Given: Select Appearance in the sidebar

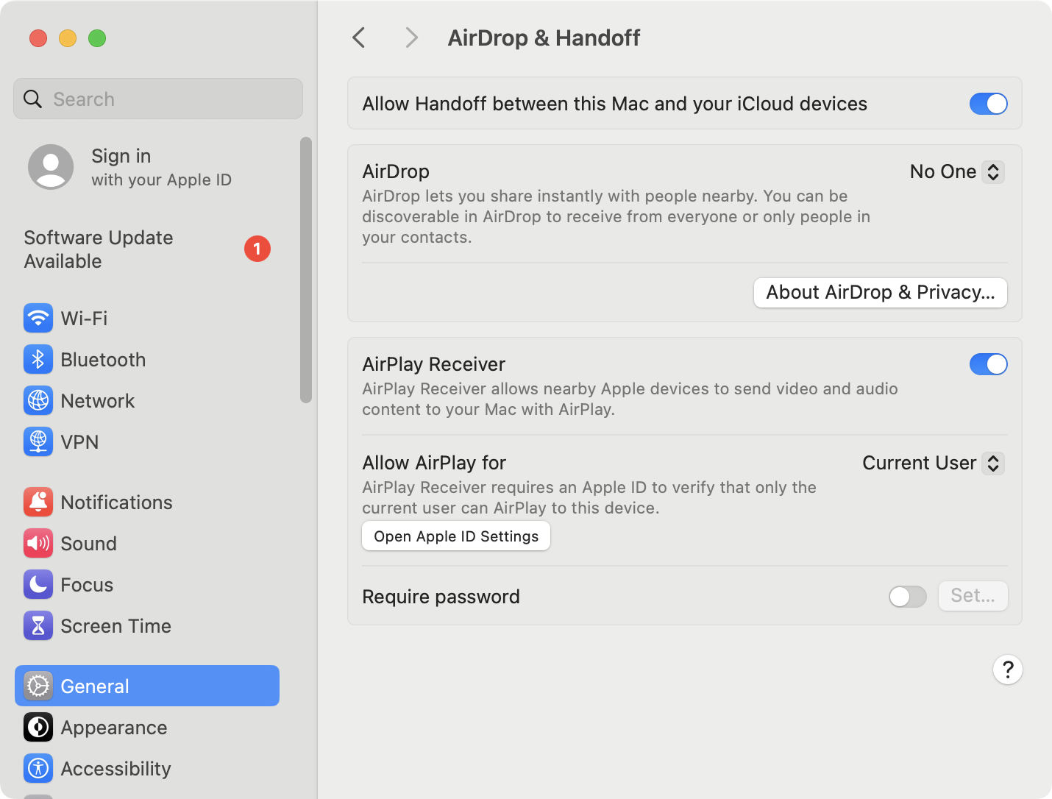Looking at the screenshot, I should (x=147, y=728).
